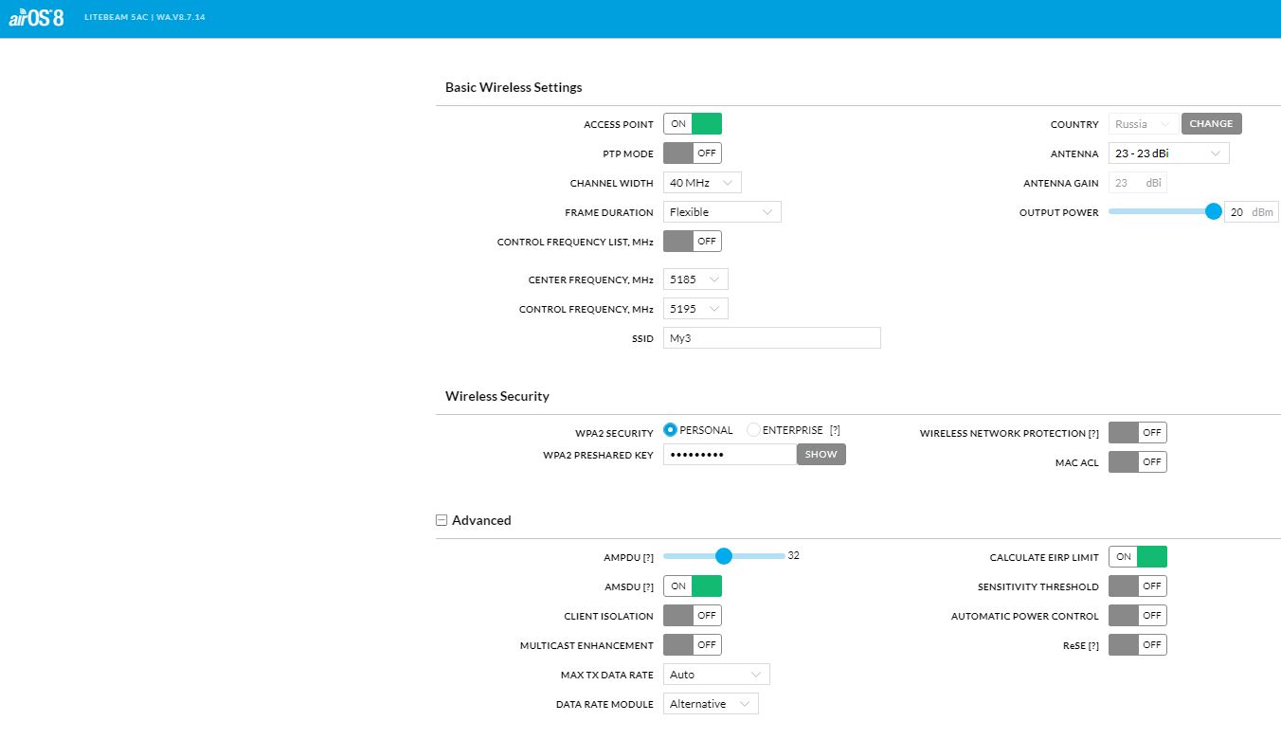Open the Channel Width dropdown

tap(702, 183)
